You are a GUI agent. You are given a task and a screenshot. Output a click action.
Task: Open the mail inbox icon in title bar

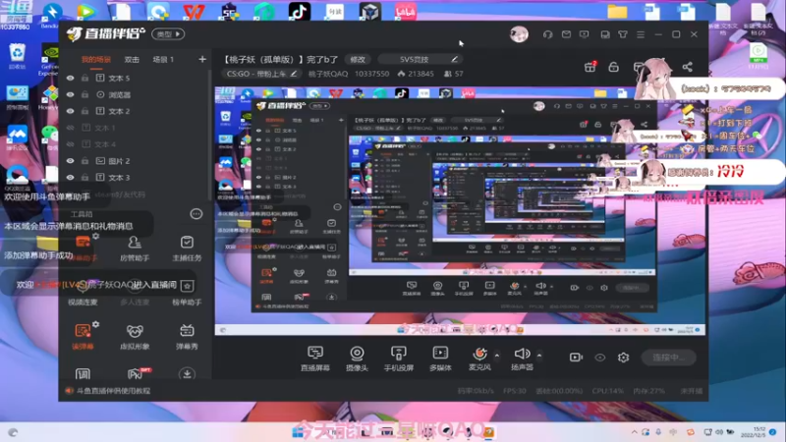coord(566,34)
